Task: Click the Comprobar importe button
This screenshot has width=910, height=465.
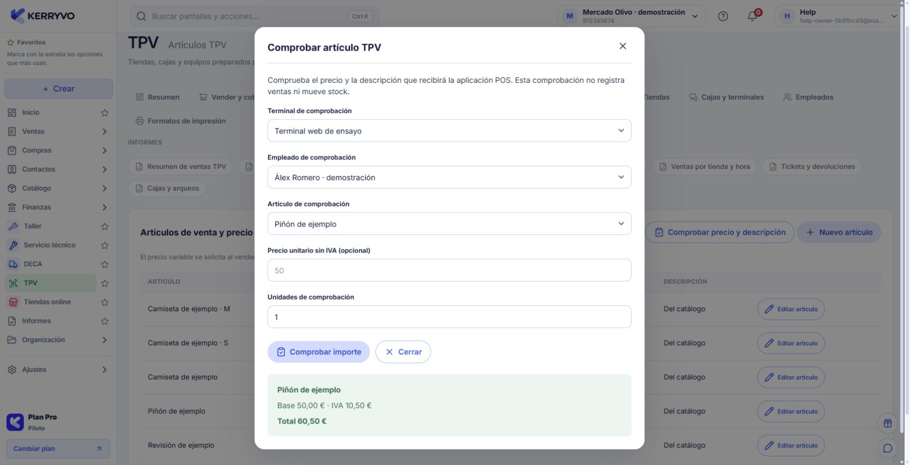Action: pyautogui.click(x=319, y=352)
